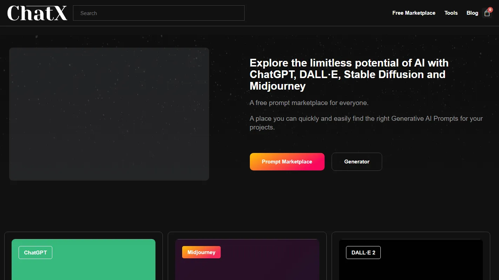Screen dimensions: 499x280
Task: Click the word Midjourney in the headline
Action: [x=278, y=86]
